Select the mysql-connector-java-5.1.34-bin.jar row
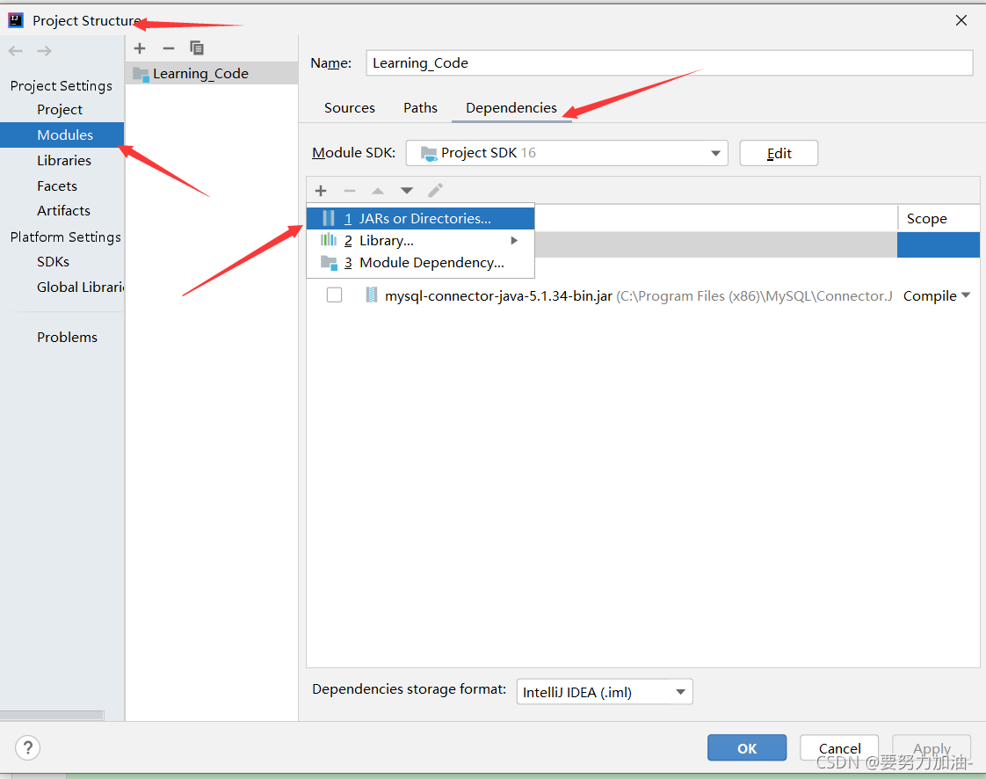 (642, 295)
